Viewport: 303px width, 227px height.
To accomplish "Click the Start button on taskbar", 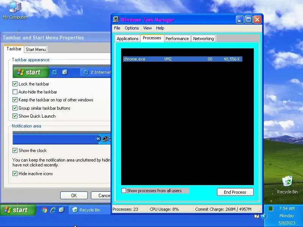I will point(18,210).
